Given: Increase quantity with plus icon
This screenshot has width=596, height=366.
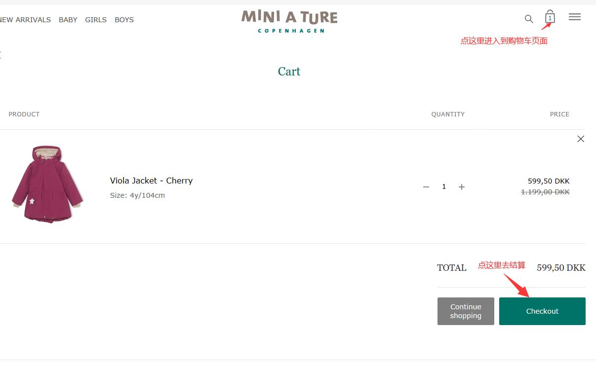Looking at the screenshot, I should [462, 187].
